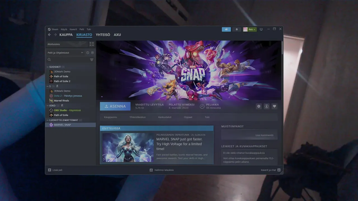Show MARVEL SNAP game info icon
358x201 pixels.
267,106
